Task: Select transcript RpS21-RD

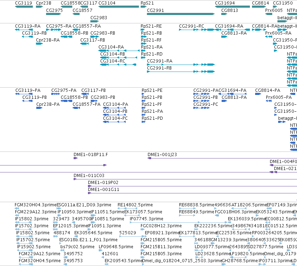Action: click(x=143, y=58)
